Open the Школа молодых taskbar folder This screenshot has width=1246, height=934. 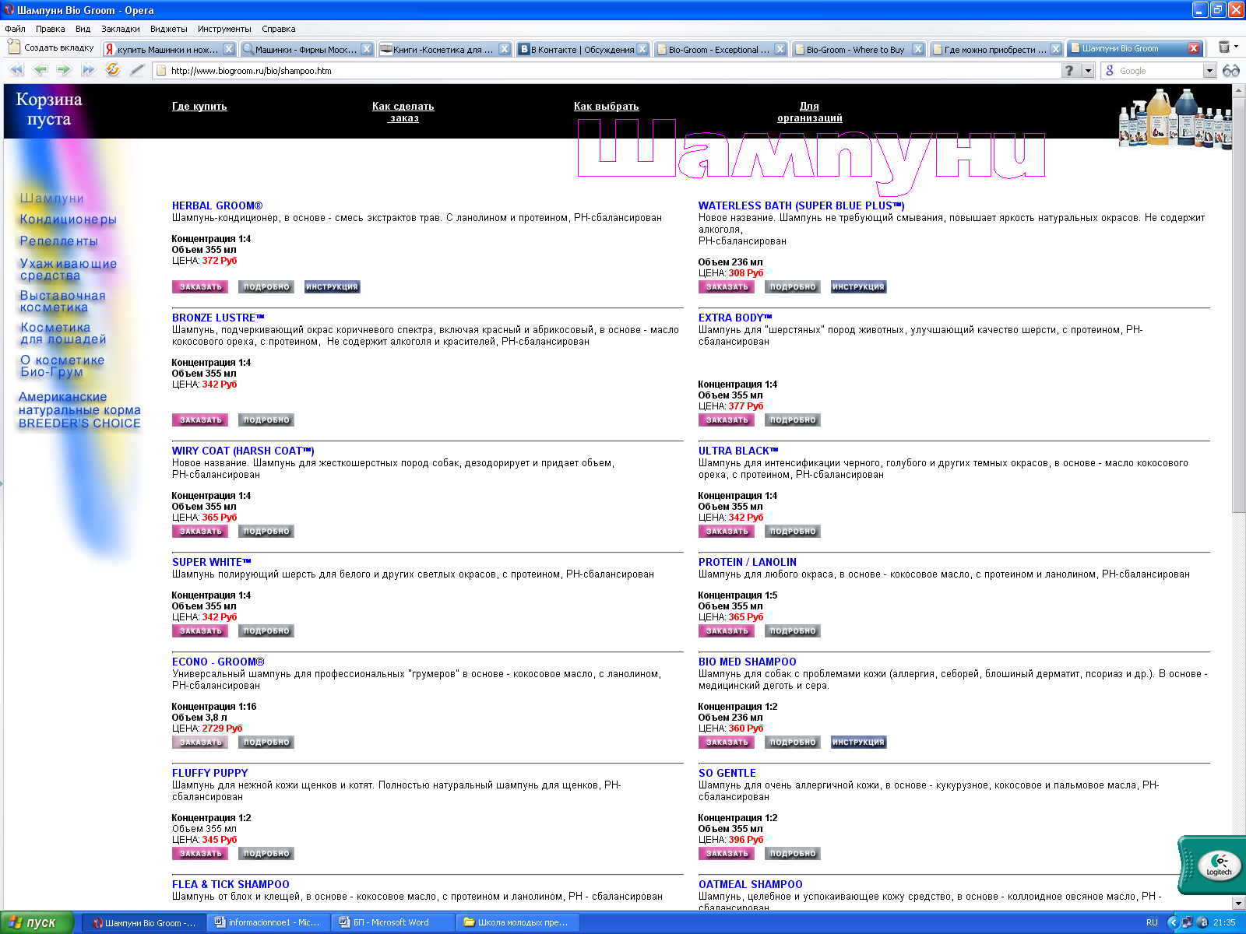click(518, 922)
